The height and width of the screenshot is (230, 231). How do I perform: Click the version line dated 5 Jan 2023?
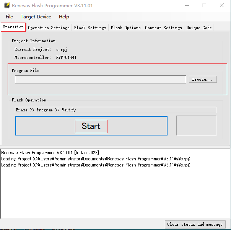coord(50,153)
